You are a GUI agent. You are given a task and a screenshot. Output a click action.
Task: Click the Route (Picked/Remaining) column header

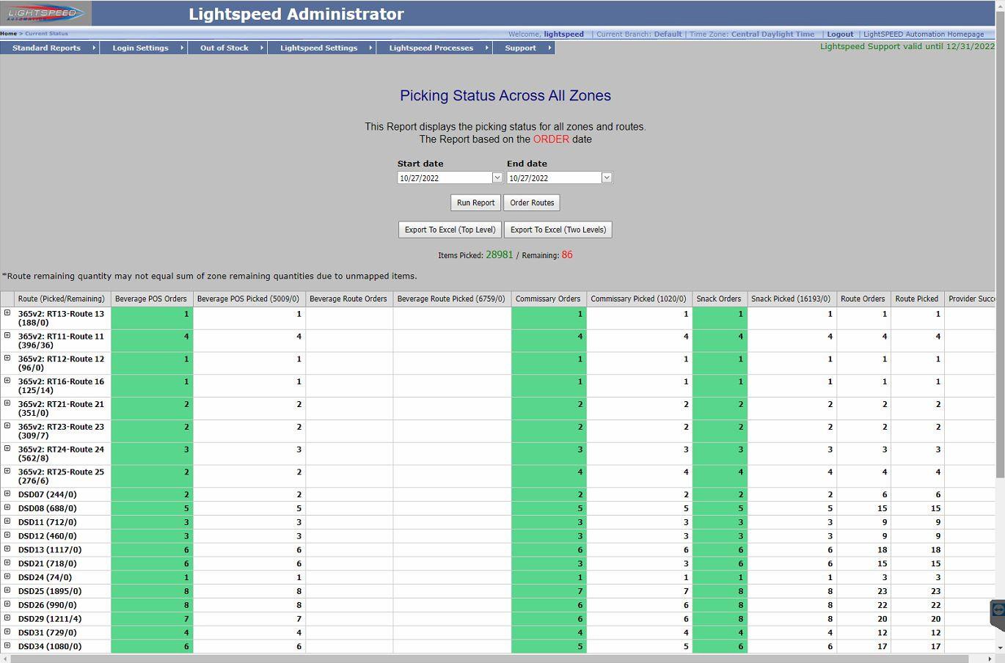pyautogui.click(x=62, y=298)
